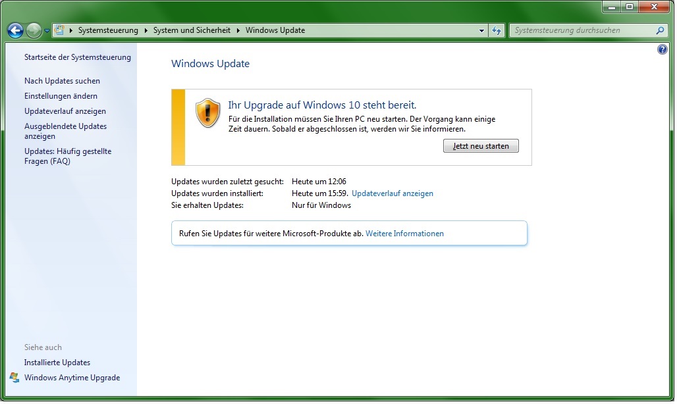Viewport: 677px width, 404px height.
Task: Click Nach Updates suchen
Action: [63, 81]
